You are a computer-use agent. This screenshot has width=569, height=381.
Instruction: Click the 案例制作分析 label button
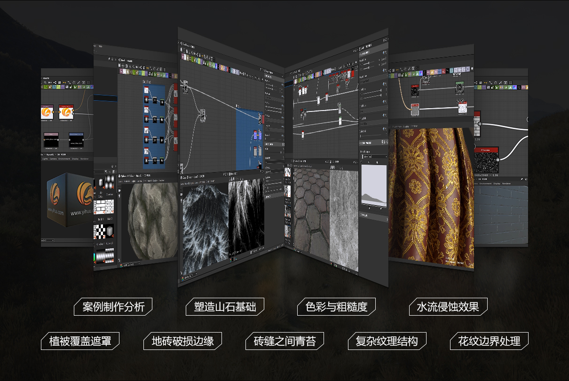[x=113, y=307]
